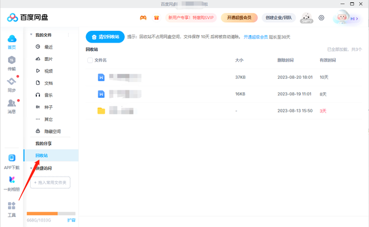The width and height of the screenshot is (369, 227).
Task: Select 最近 recent in the file tree
Action: 49,47
